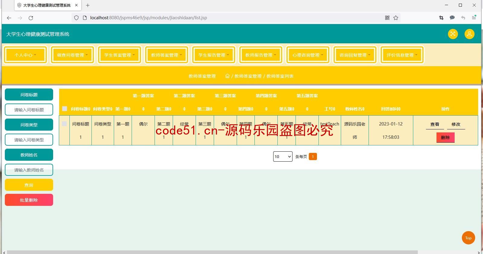Click the testTeach 工号 cell
This screenshot has width=483, height=254.
[x=330, y=130]
